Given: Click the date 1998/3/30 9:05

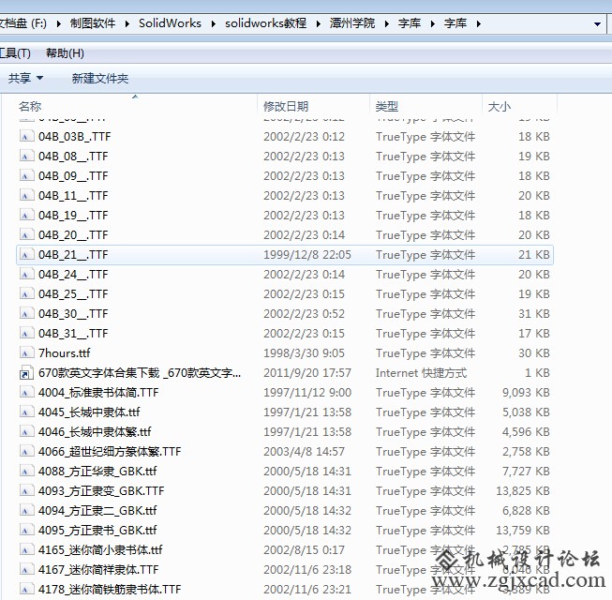Looking at the screenshot, I should click(x=304, y=352).
